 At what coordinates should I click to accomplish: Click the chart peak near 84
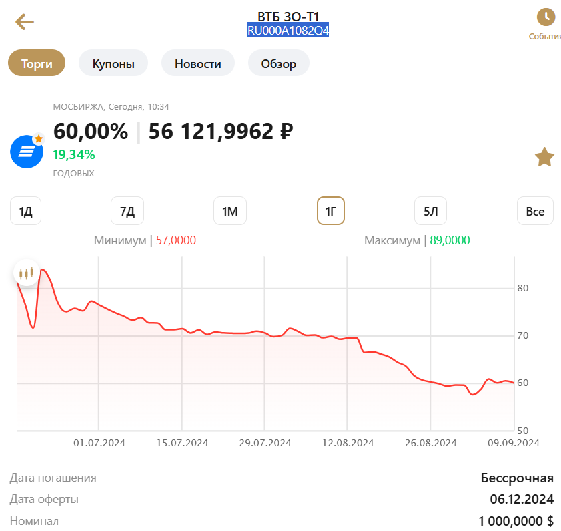tap(43, 269)
